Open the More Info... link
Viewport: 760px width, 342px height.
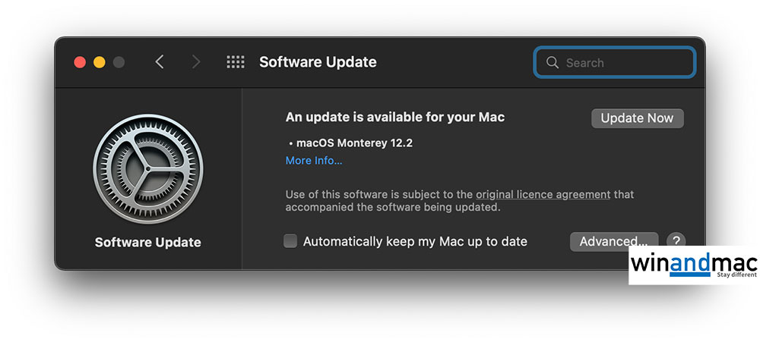point(314,161)
